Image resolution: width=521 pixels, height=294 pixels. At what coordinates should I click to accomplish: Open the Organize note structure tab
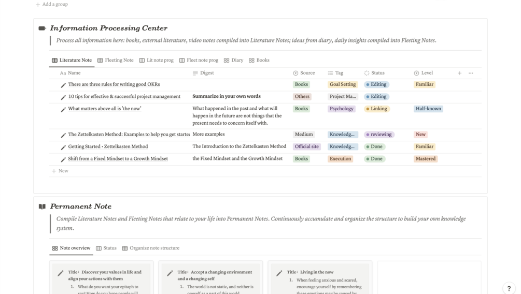pos(150,248)
